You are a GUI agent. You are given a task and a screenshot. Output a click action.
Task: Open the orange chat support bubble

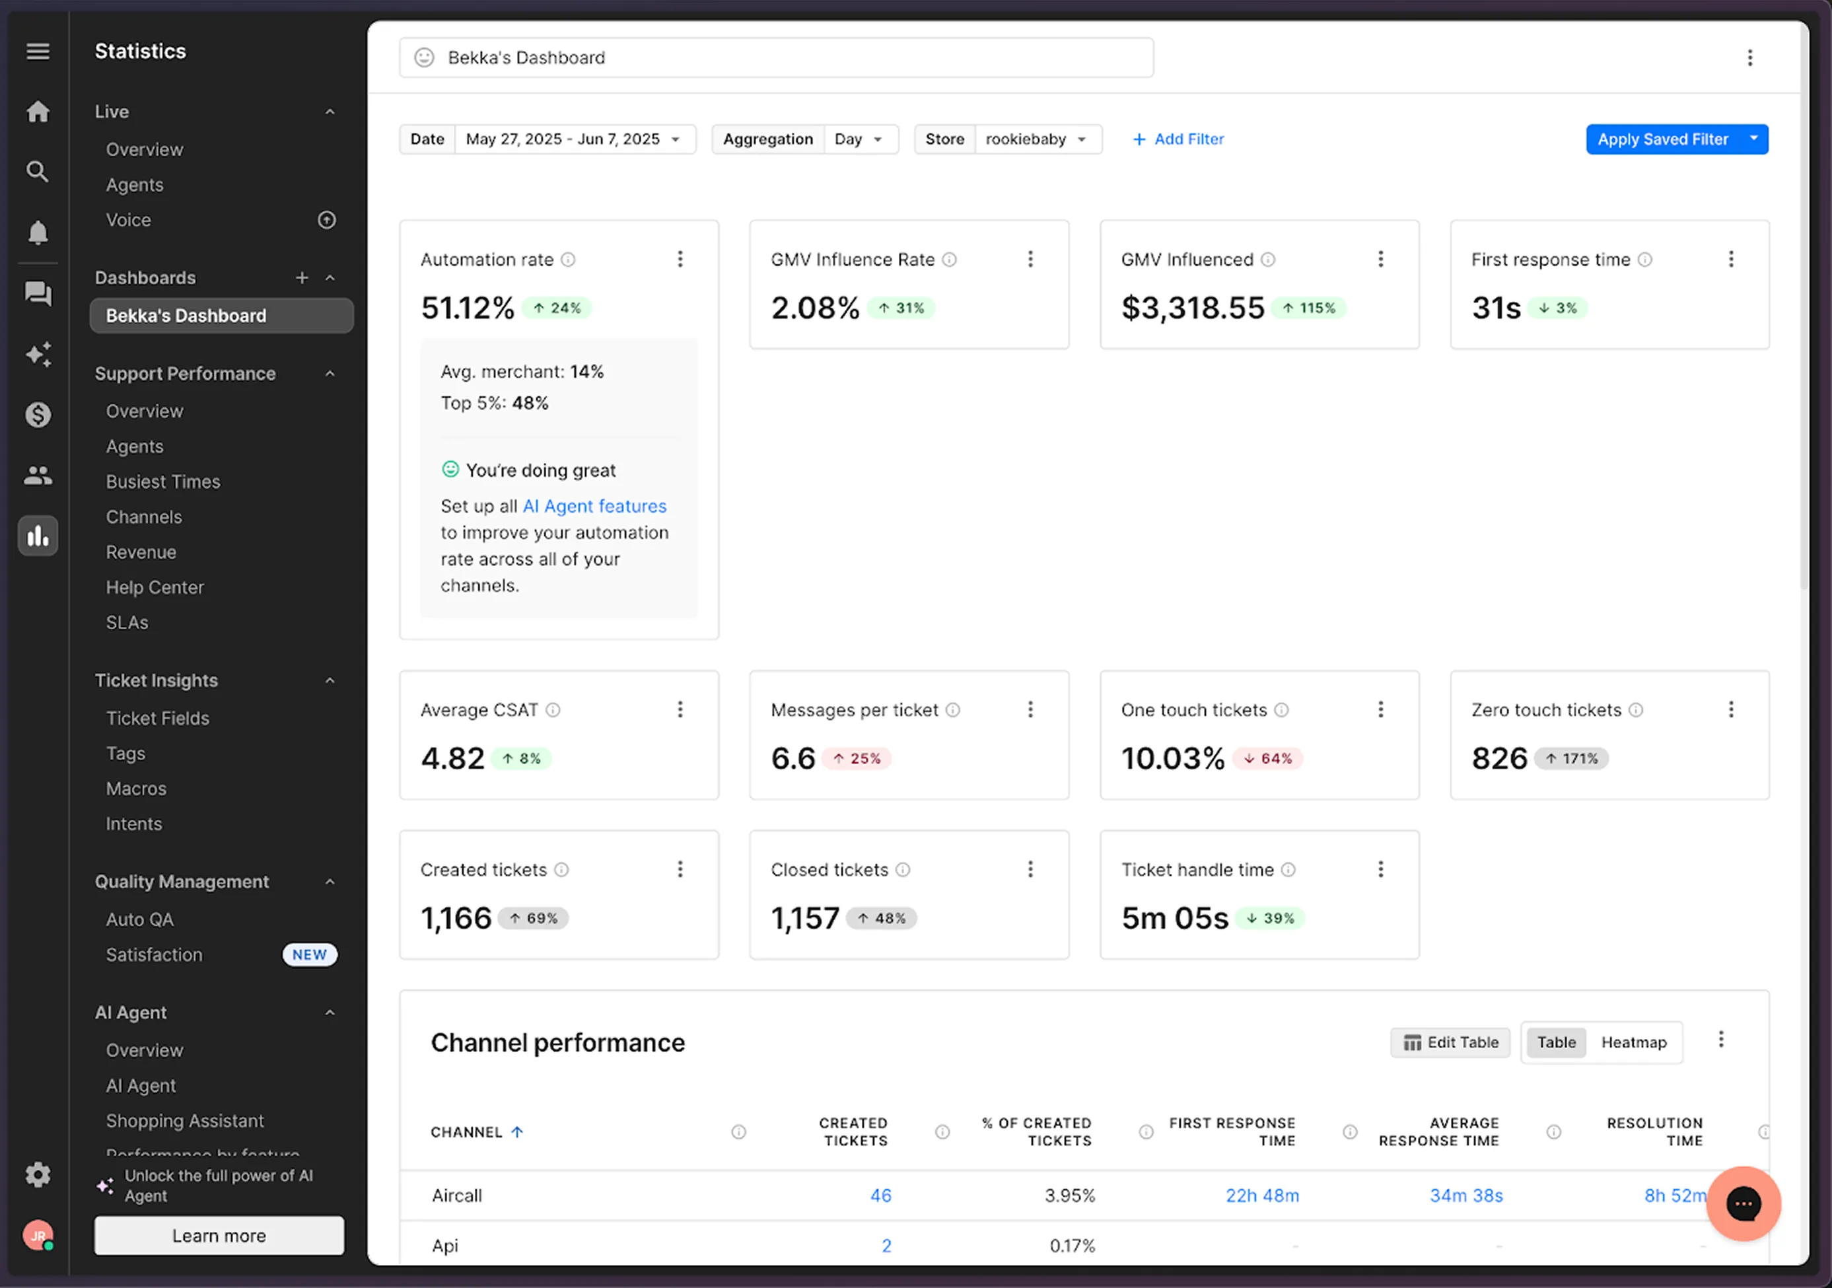1743,1203
